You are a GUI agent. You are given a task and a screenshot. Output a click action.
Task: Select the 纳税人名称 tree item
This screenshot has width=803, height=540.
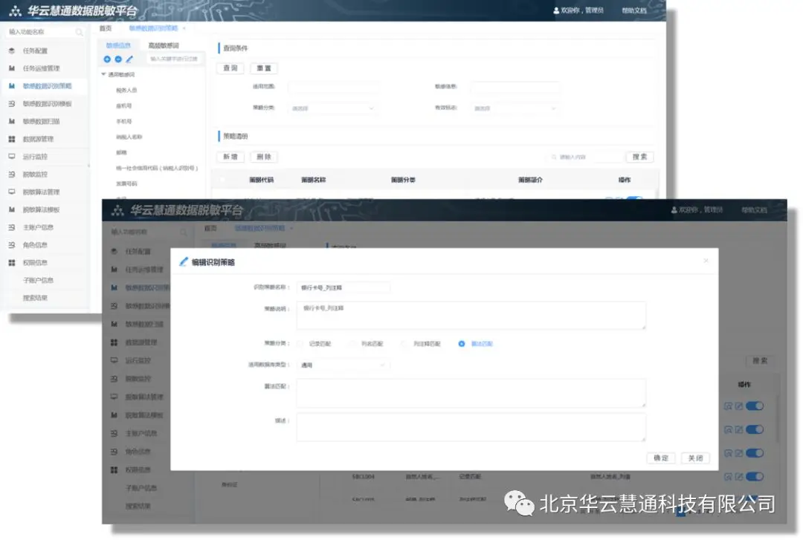pos(129,137)
